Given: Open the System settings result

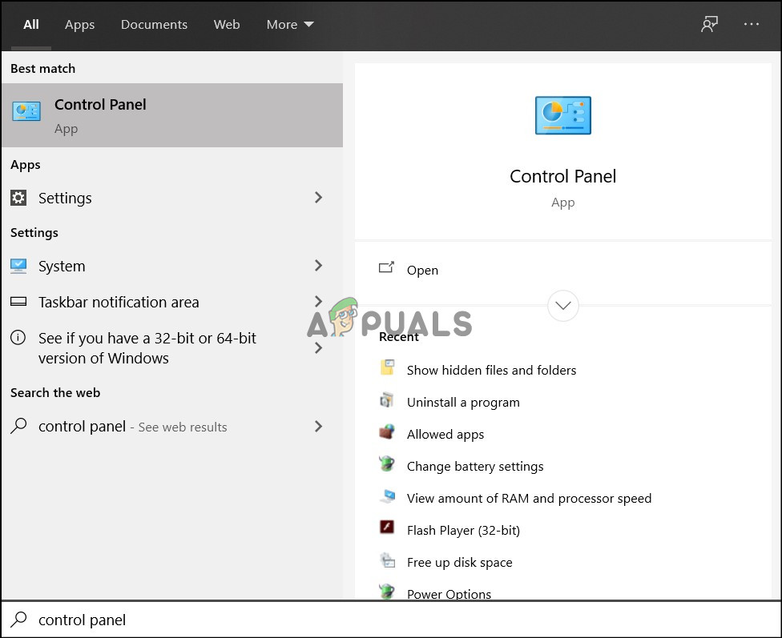Looking at the screenshot, I should tap(172, 266).
